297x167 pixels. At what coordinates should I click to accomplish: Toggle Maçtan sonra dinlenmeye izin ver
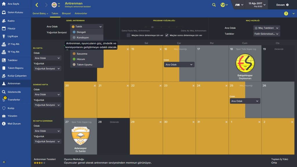(167, 35)
